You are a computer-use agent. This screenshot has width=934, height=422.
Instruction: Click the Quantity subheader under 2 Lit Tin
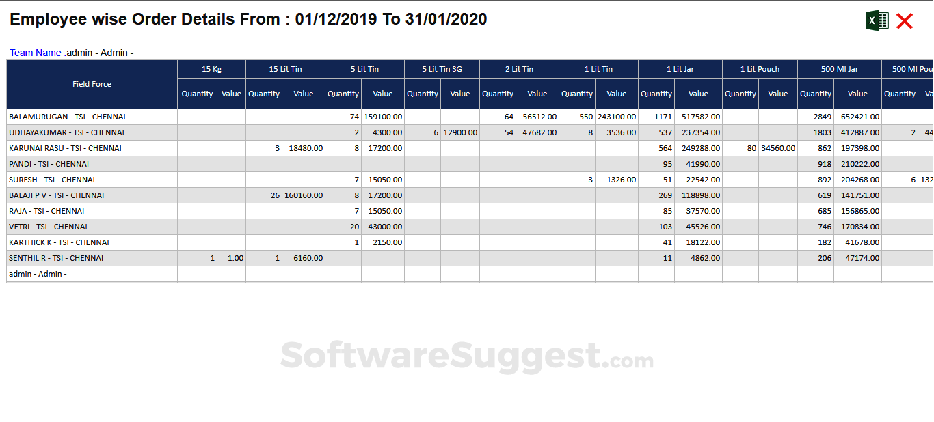(498, 94)
